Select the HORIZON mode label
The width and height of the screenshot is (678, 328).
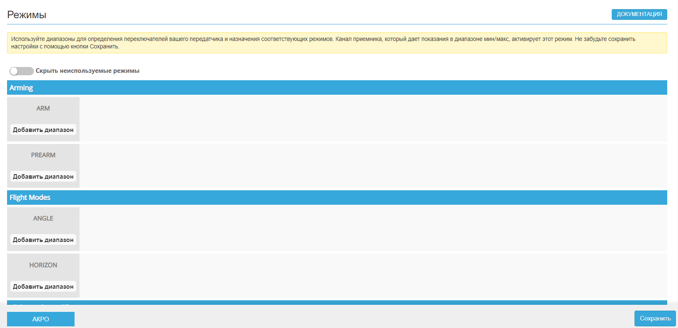[43, 265]
